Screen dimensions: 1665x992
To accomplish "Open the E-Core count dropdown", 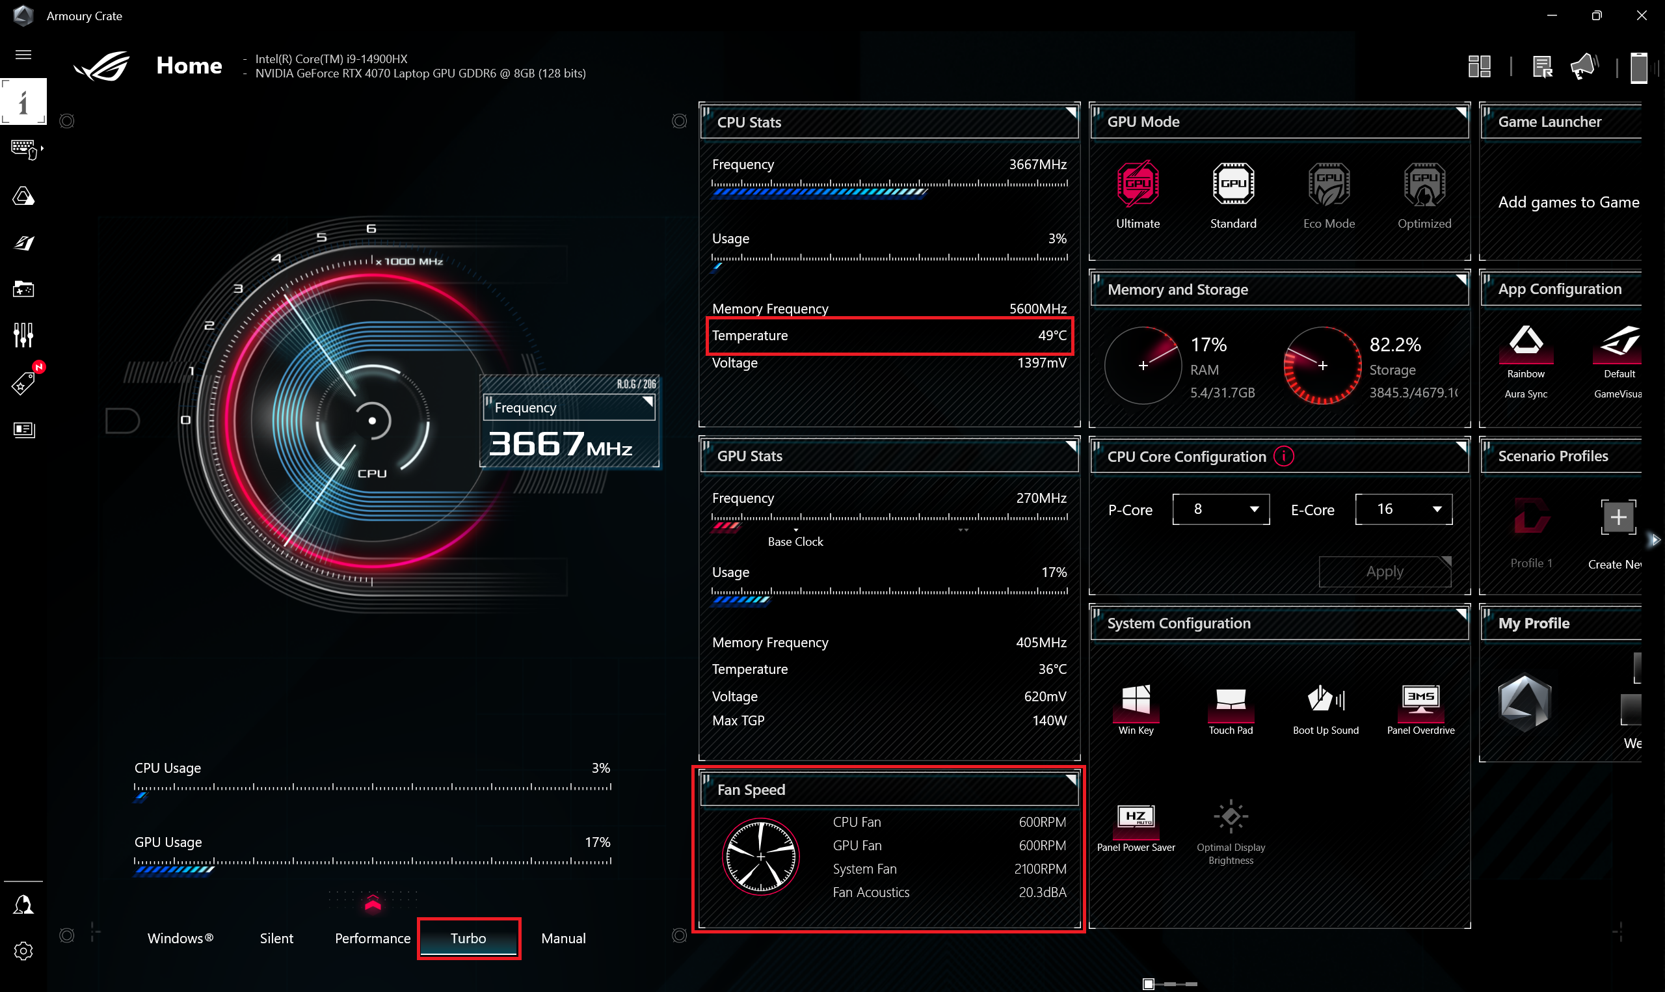I will tap(1403, 509).
